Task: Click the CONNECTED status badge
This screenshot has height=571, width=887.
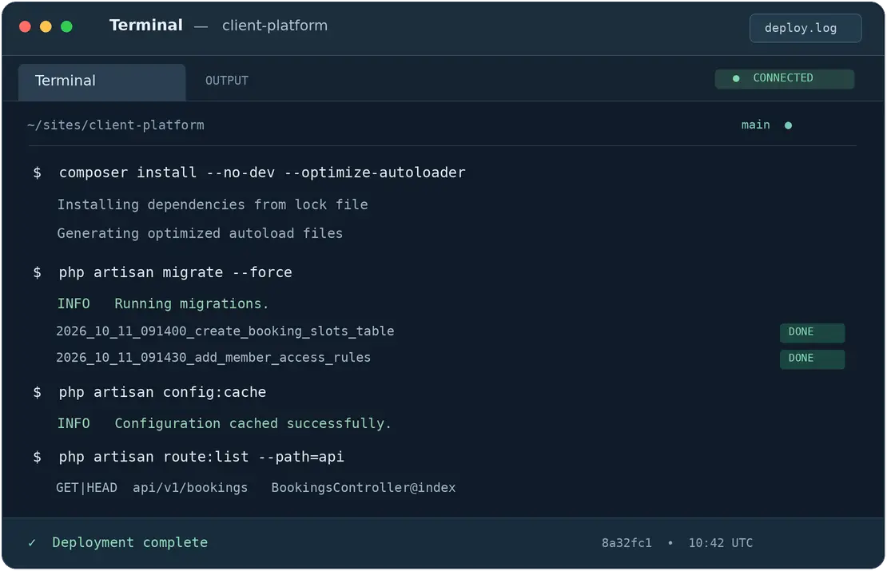Action: (784, 78)
